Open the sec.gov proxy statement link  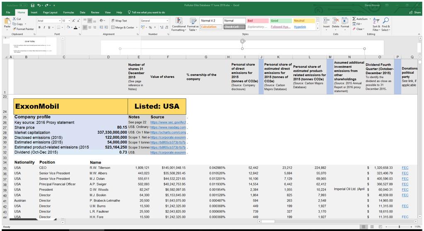[168, 123]
